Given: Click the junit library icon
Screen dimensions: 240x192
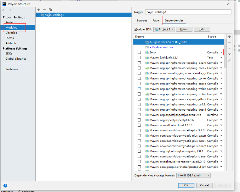Looking at the screenshot, I should pyautogui.click(x=147, y=58).
